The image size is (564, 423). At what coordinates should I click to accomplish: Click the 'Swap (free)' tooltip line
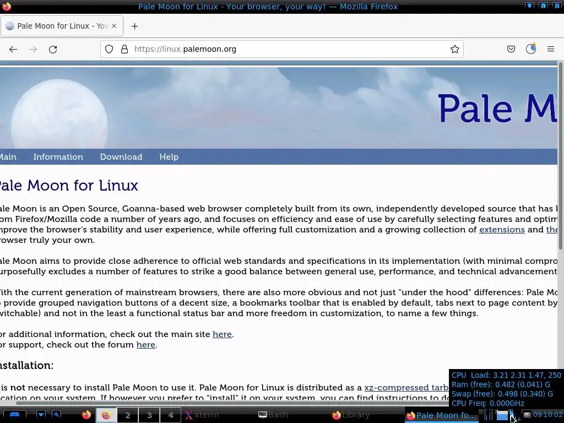click(502, 394)
